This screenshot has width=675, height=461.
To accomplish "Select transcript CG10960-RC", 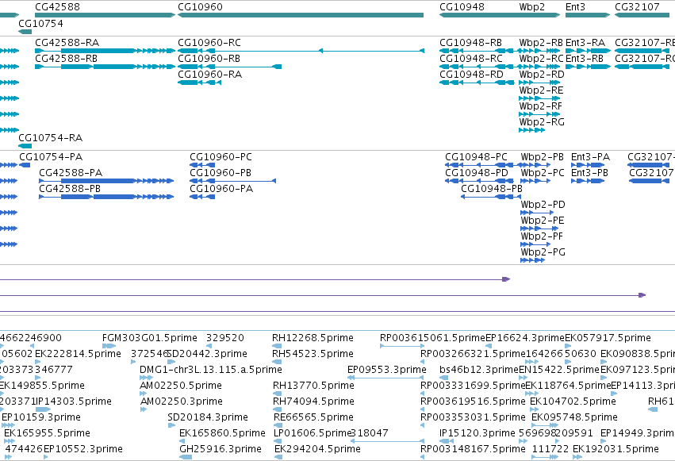I will point(301,51).
